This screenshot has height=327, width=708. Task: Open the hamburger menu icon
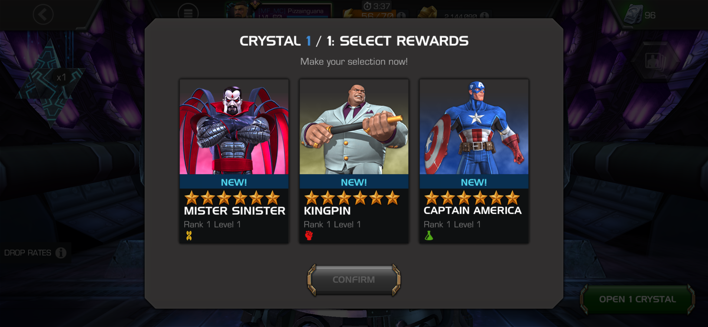(188, 13)
